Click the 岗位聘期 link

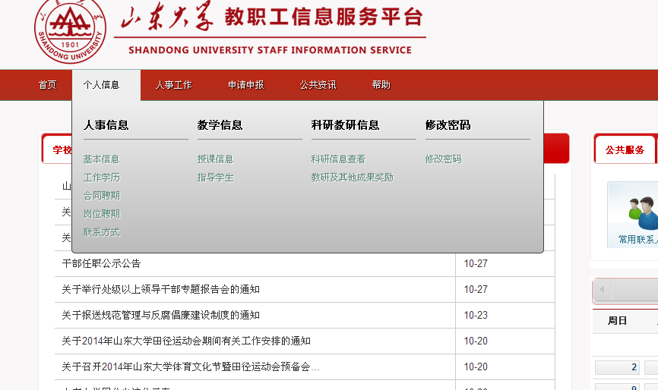pos(101,214)
